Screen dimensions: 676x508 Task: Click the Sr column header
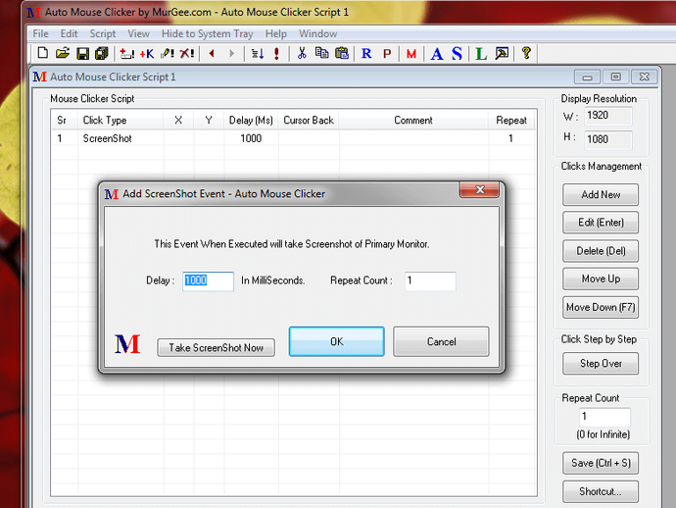(x=65, y=121)
